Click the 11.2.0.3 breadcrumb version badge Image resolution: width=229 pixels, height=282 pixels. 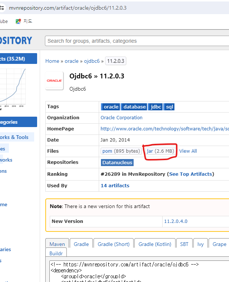115,61
